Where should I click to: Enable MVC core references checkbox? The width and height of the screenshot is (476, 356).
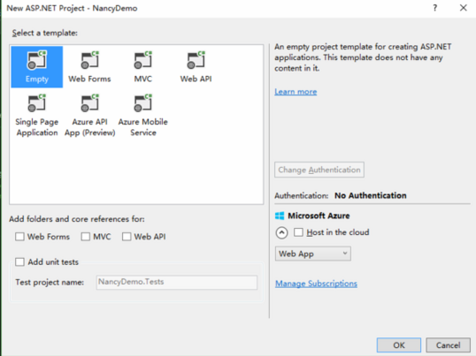pos(86,237)
